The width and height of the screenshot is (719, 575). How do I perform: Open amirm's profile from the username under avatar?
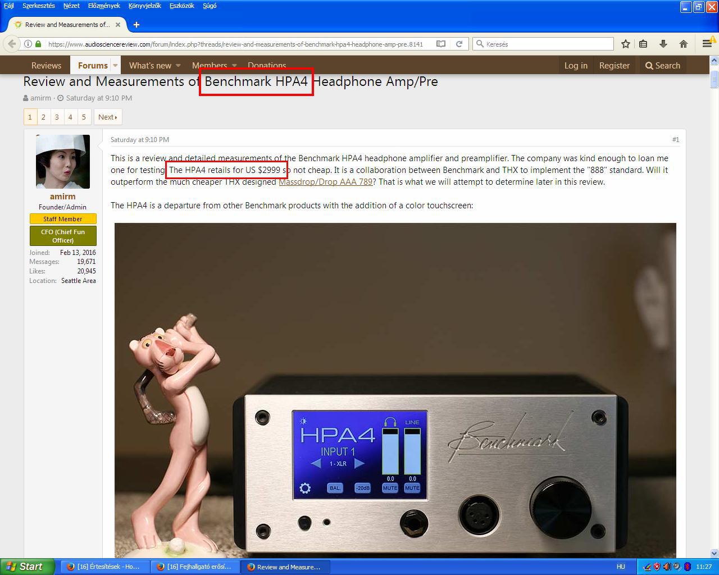click(x=62, y=197)
